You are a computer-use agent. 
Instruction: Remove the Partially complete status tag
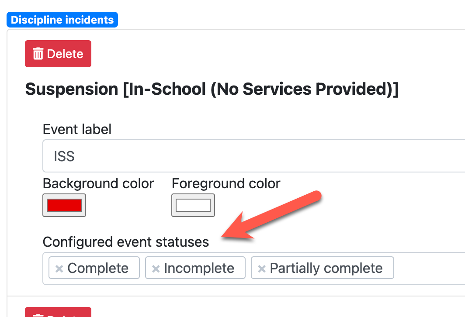262,269
